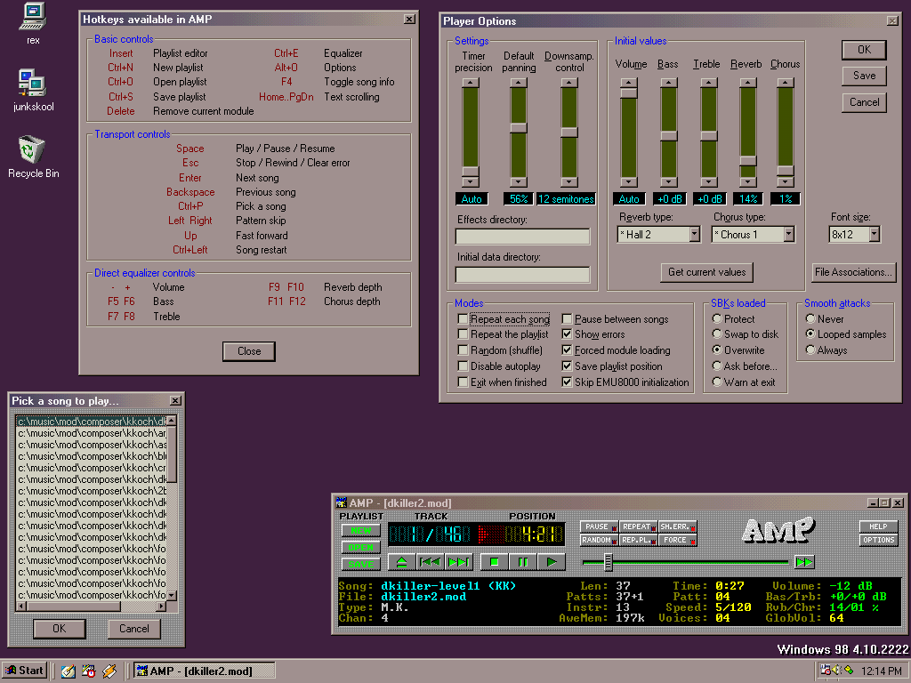Open the Font size dropdown
The image size is (911, 683).
tap(875, 235)
